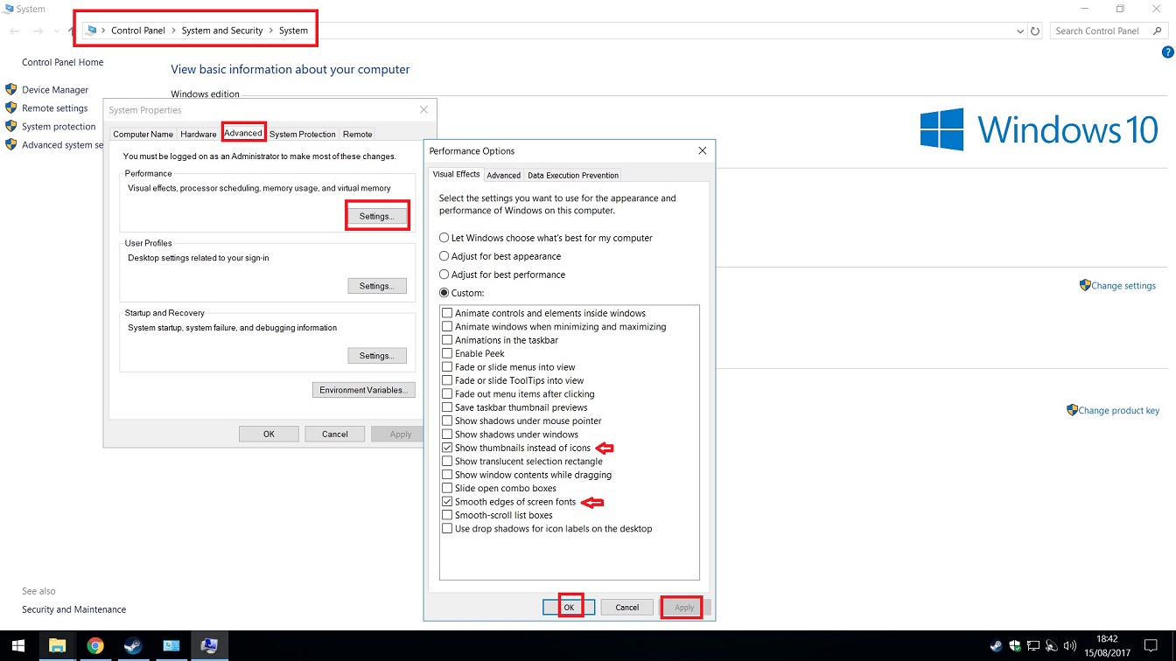Image resolution: width=1176 pixels, height=661 pixels.
Task: Open Steam from the taskbar
Action: coord(133,646)
